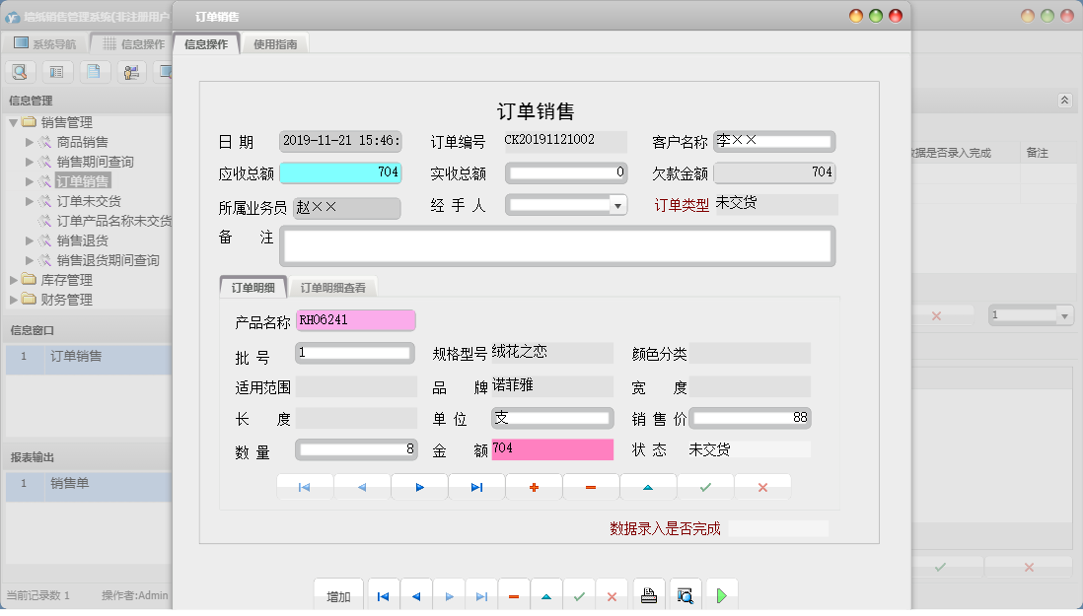Remove a detail record with the minus icon
Viewport: 1083px width, 616px height.
point(591,486)
